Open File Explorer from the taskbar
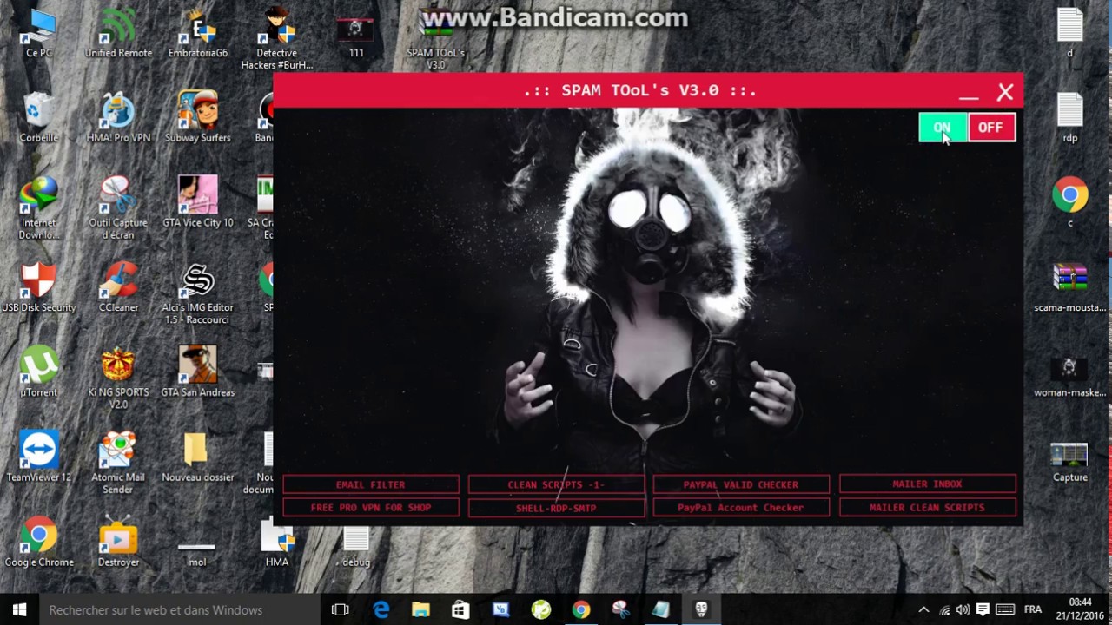 [420, 609]
